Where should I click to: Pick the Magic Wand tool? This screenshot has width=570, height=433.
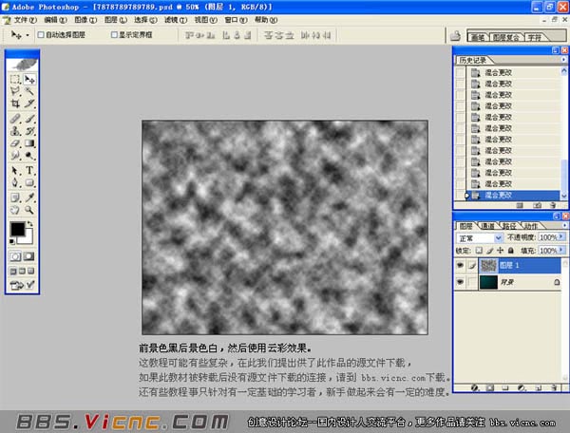pyautogui.click(x=29, y=91)
